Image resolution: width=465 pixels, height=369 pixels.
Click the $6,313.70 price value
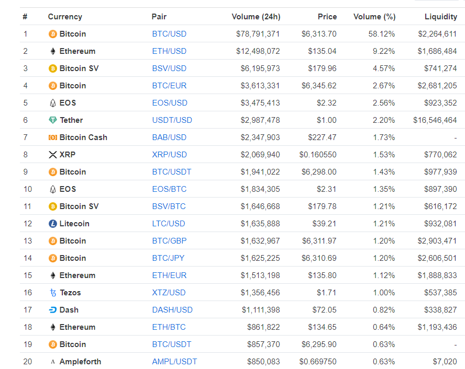tap(319, 34)
